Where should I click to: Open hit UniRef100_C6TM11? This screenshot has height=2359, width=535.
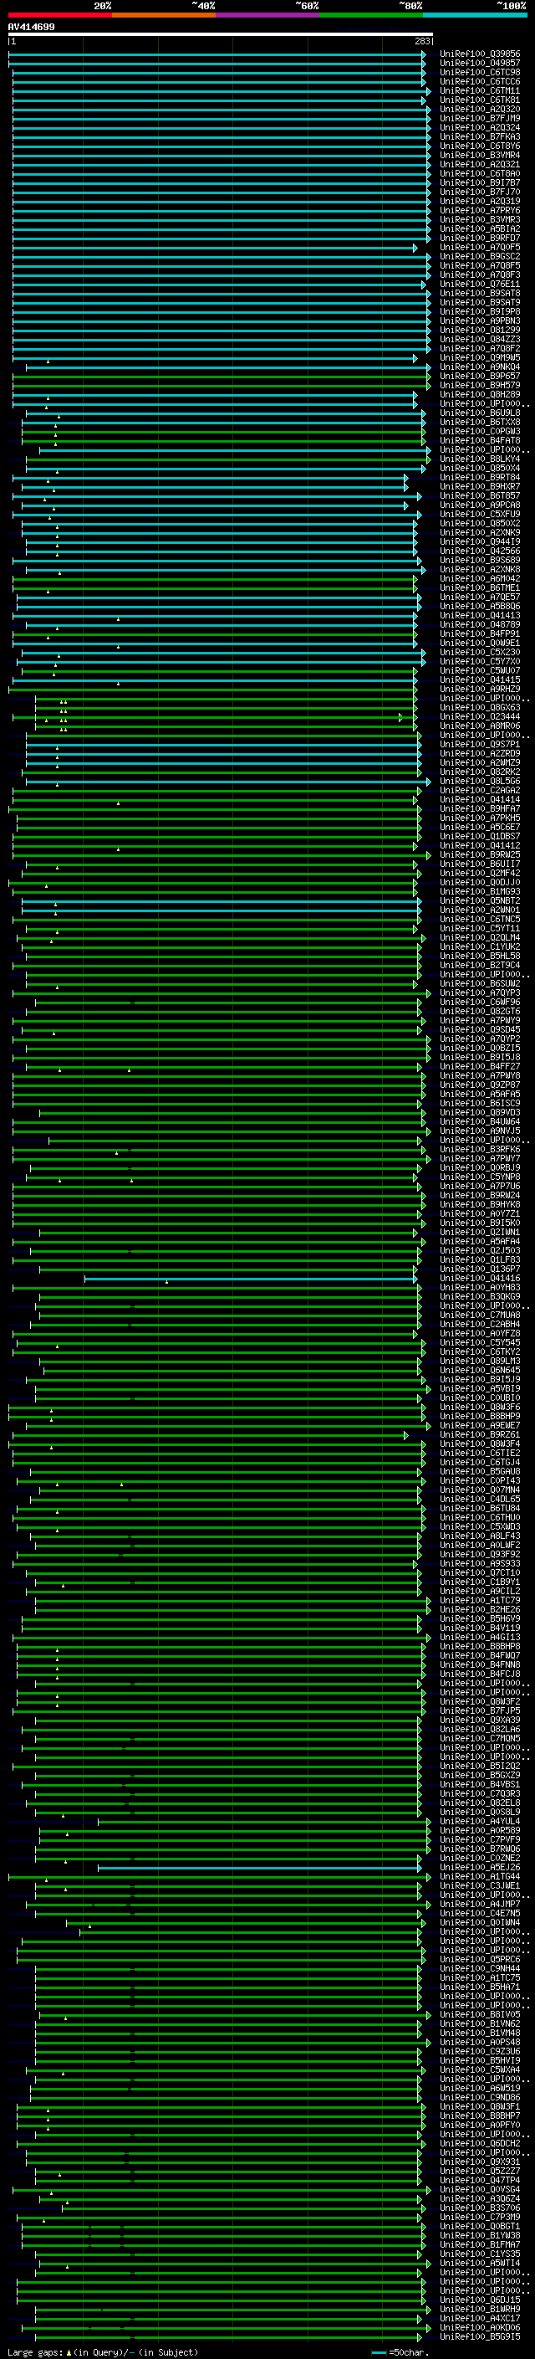(480, 90)
